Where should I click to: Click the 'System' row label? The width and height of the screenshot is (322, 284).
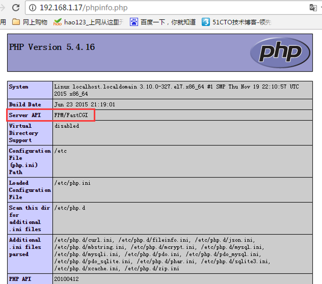click(19, 87)
